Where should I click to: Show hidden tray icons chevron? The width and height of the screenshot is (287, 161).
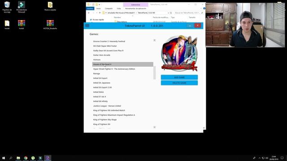[x=259, y=158]
